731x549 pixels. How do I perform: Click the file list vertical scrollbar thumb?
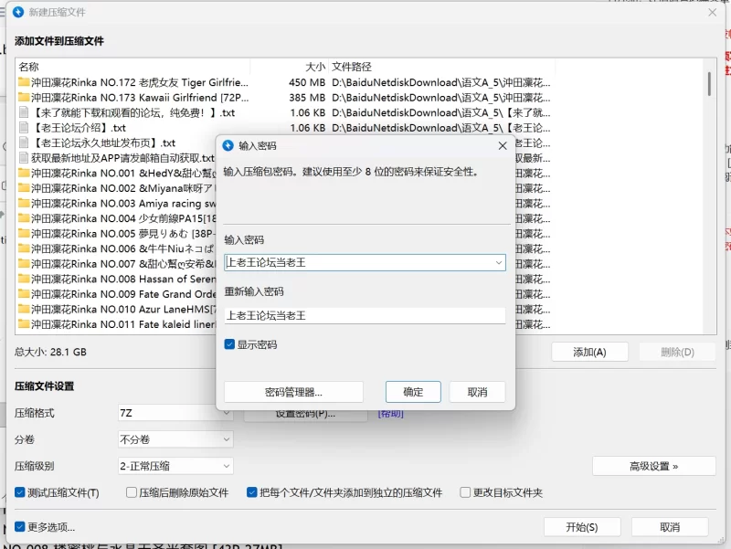click(709, 84)
